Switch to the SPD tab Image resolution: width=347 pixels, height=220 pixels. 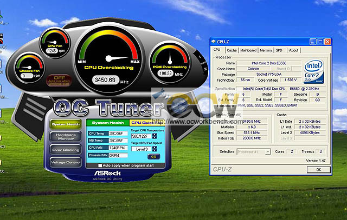click(x=279, y=50)
